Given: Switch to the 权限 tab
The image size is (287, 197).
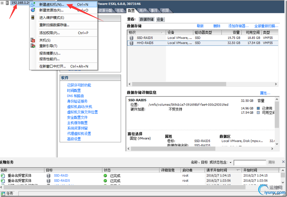Looking at the screenshot, I should [x=166, y=11].
